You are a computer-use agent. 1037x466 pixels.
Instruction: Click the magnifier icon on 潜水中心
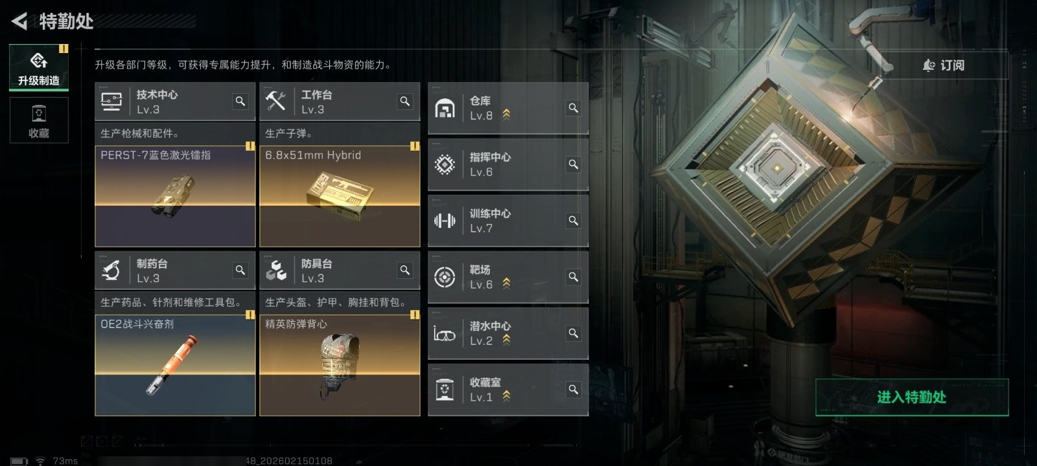pyautogui.click(x=574, y=333)
